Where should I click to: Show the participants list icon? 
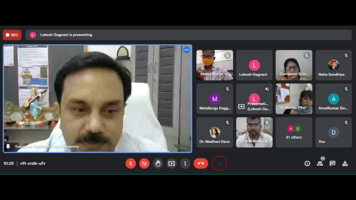click(320, 164)
